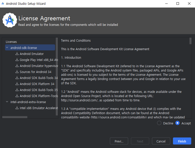
Task: Click the download icon beside Intel x86 Emulator Accelerator
Action: (17, 108)
